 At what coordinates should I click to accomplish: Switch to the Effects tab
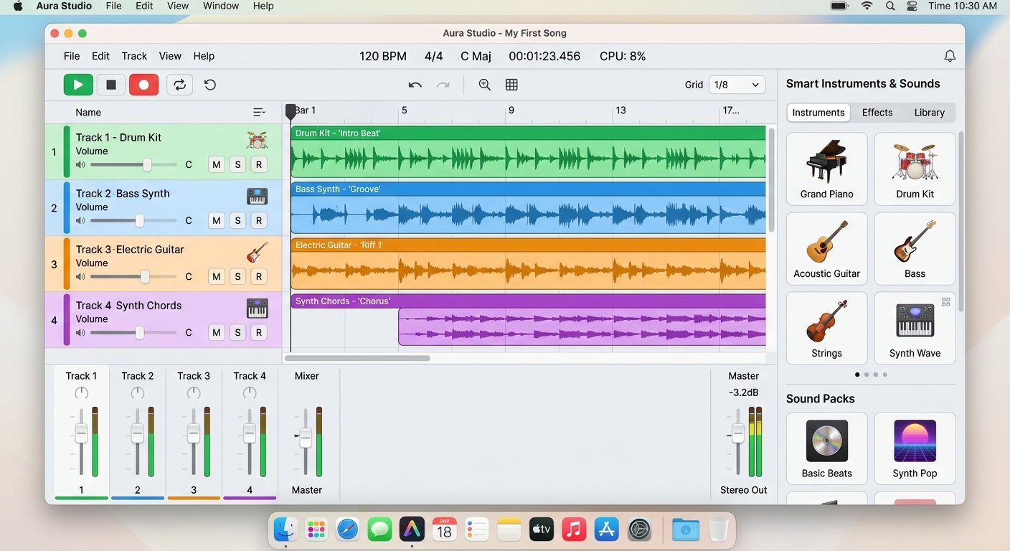coord(877,113)
